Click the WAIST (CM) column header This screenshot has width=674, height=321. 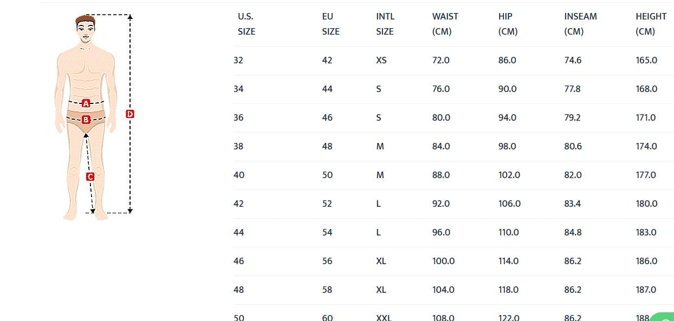click(x=445, y=24)
